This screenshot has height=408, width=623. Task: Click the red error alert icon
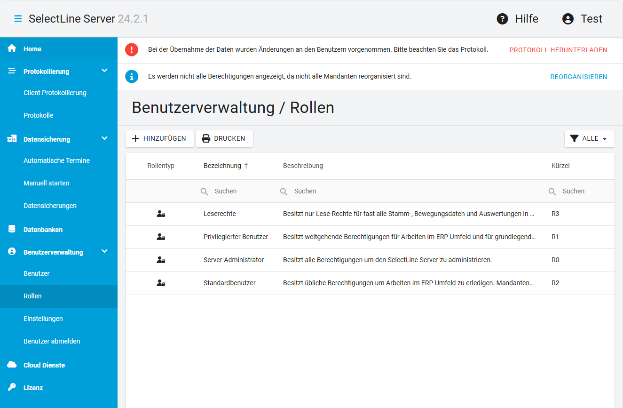pyautogui.click(x=132, y=50)
